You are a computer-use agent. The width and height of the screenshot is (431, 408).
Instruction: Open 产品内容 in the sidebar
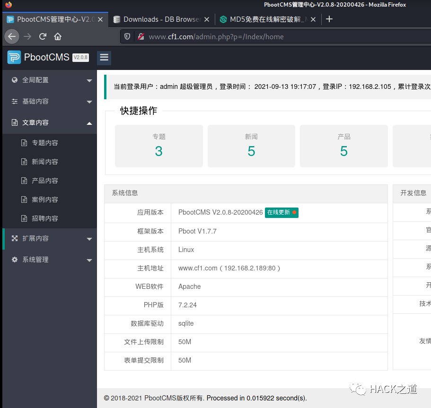[x=50, y=181]
